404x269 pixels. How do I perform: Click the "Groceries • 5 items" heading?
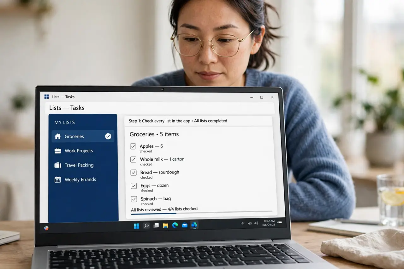tap(154, 134)
